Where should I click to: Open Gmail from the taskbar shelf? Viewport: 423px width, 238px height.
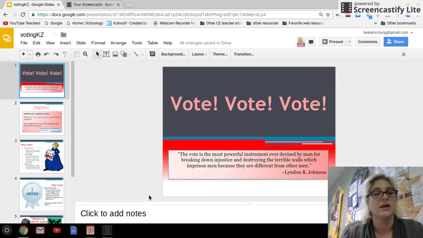coord(40,230)
